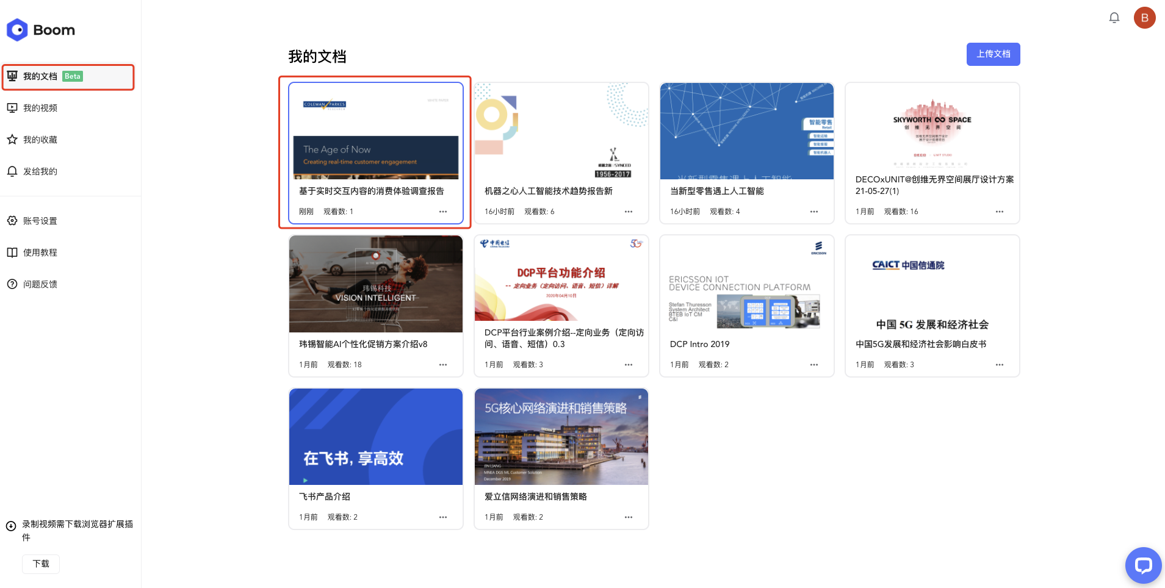The height and width of the screenshot is (588, 1165).
Task: Click the star icon for My Favorites
Action: coord(12,140)
